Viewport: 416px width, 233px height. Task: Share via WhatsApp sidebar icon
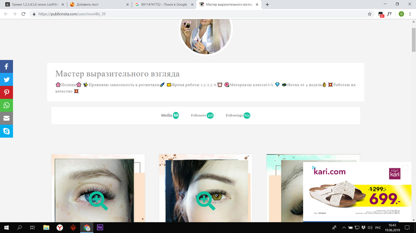(x=7, y=106)
